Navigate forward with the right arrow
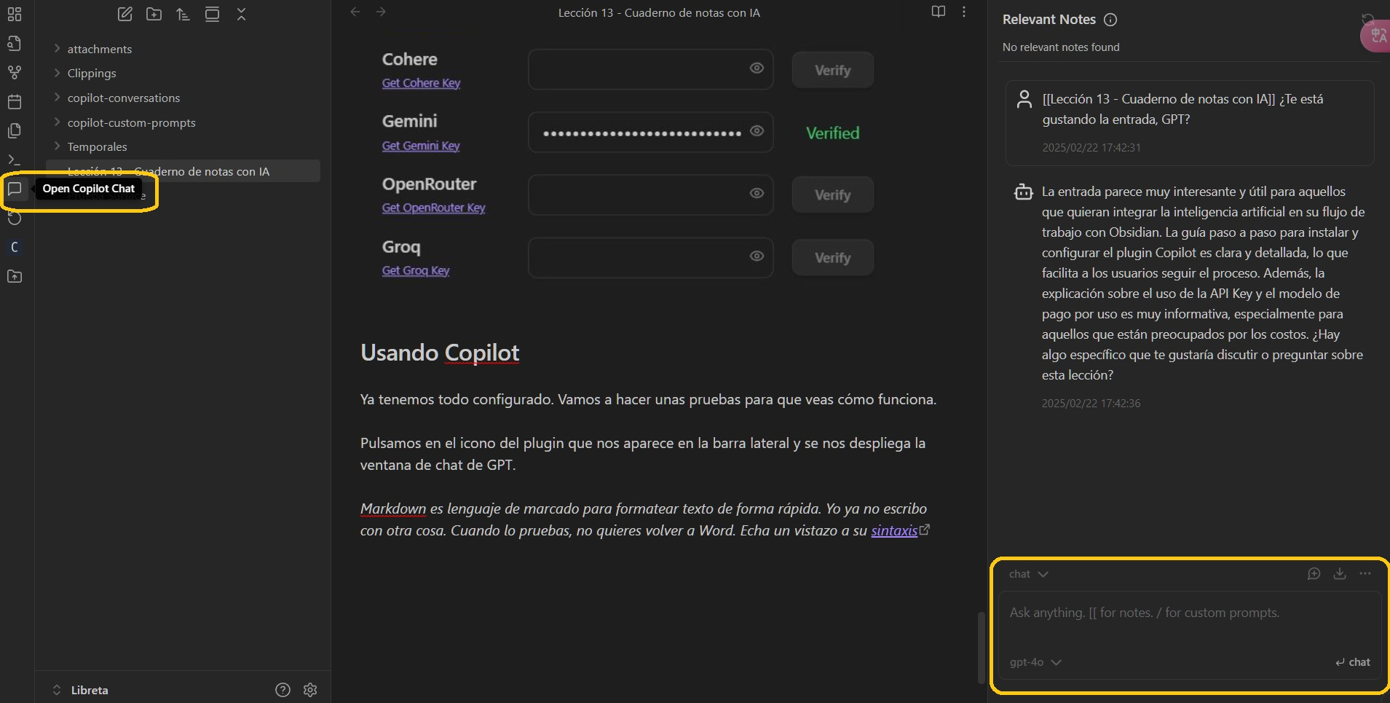Screen dimensions: 1390x703 click(381, 12)
